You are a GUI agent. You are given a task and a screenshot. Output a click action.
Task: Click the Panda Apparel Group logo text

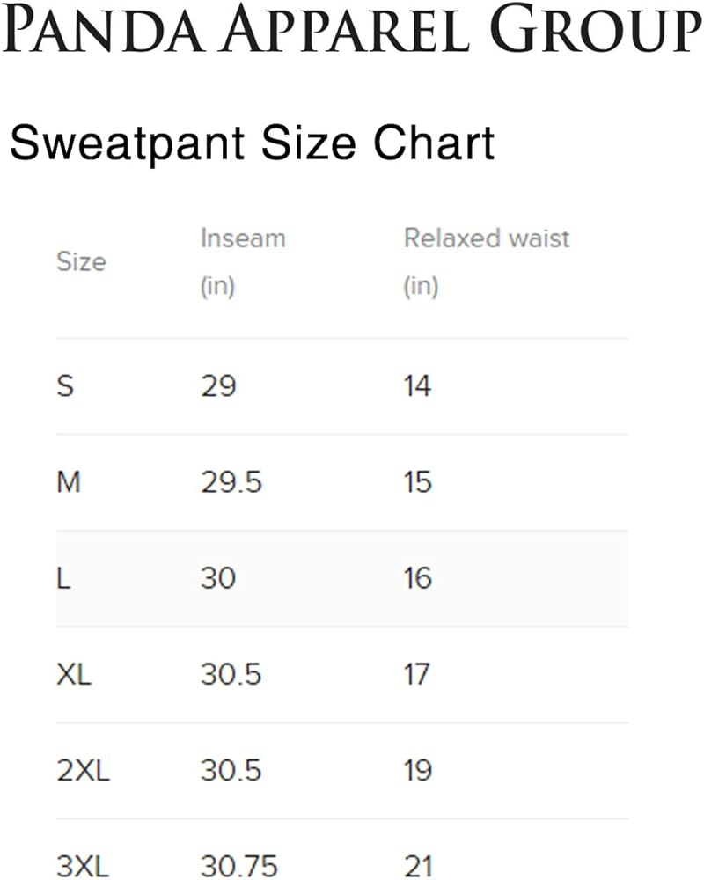tap(352, 29)
